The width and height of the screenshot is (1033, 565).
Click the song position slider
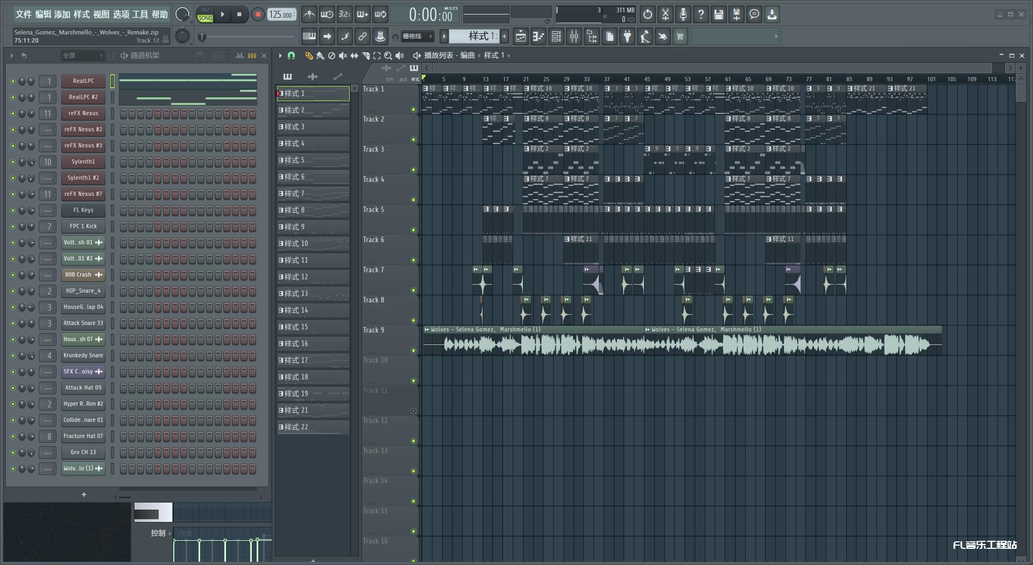pos(246,37)
